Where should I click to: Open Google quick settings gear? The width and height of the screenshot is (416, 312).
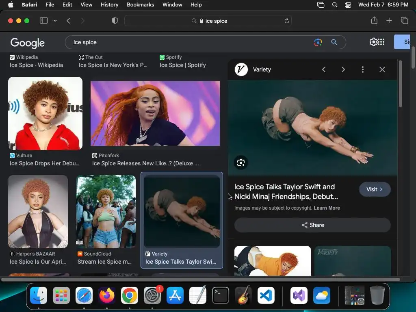click(x=373, y=42)
